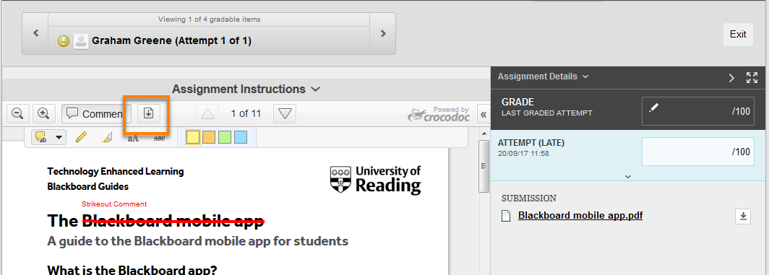Toggle full screen grading view
This screenshot has width=769, height=275.
pyautogui.click(x=752, y=77)
